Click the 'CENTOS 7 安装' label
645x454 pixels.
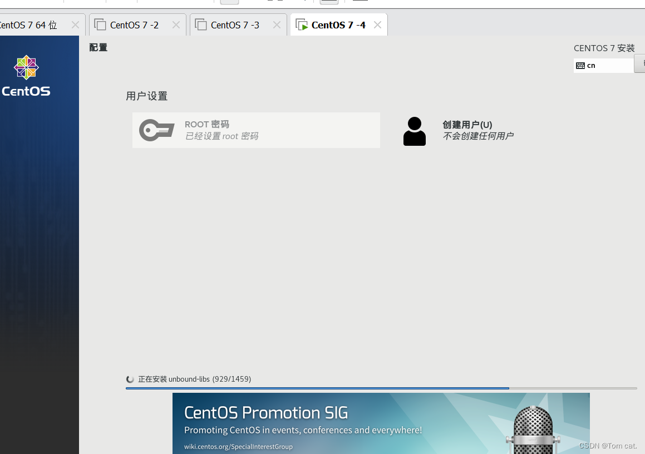click(x=604, y=48)
